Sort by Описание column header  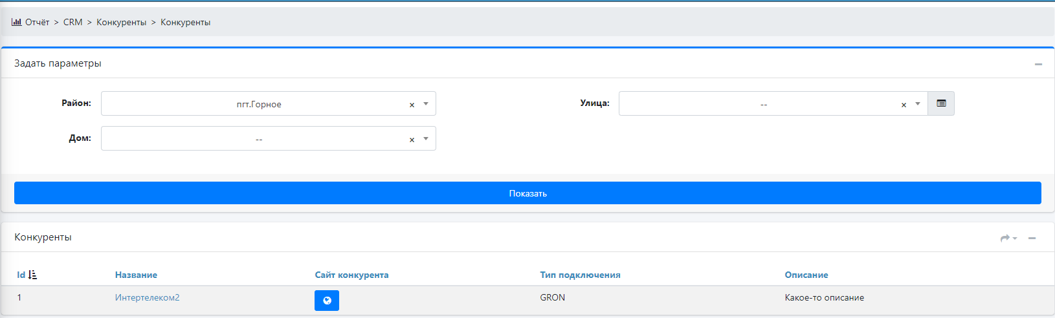[x=806, y=275]
